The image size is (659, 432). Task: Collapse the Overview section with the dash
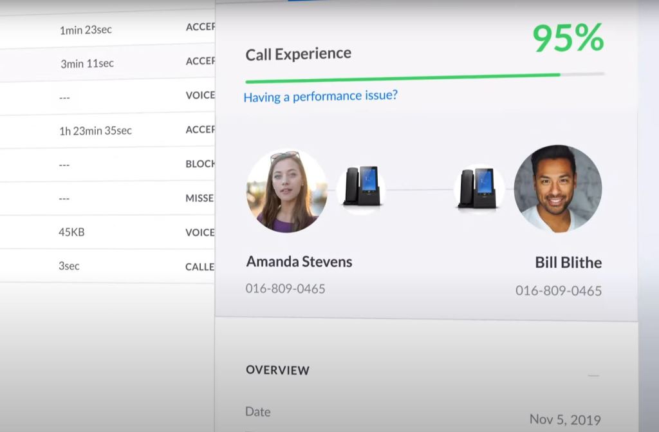point(593,375)
